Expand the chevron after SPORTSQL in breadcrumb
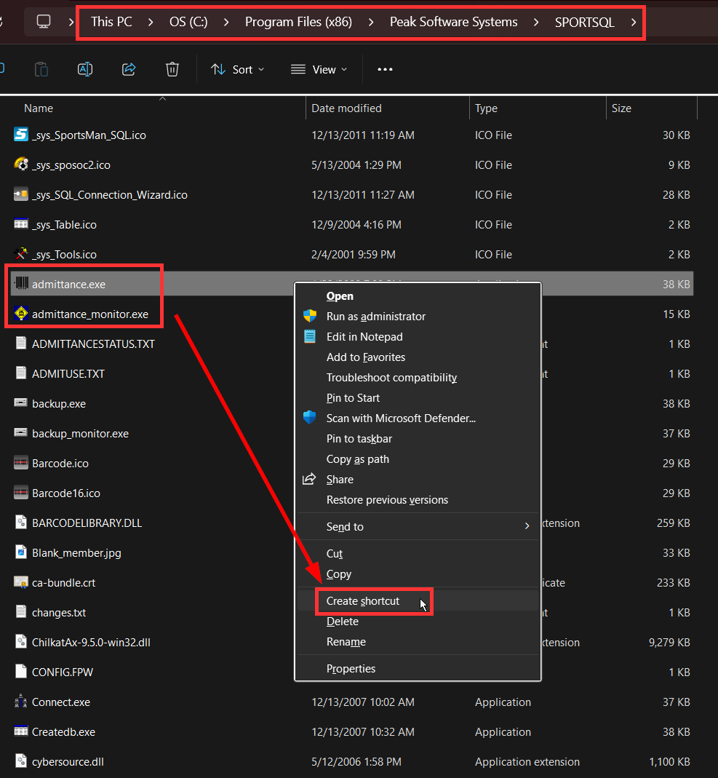 (x=634, y=22)
